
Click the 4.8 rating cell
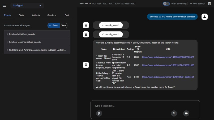click(128, 65)
